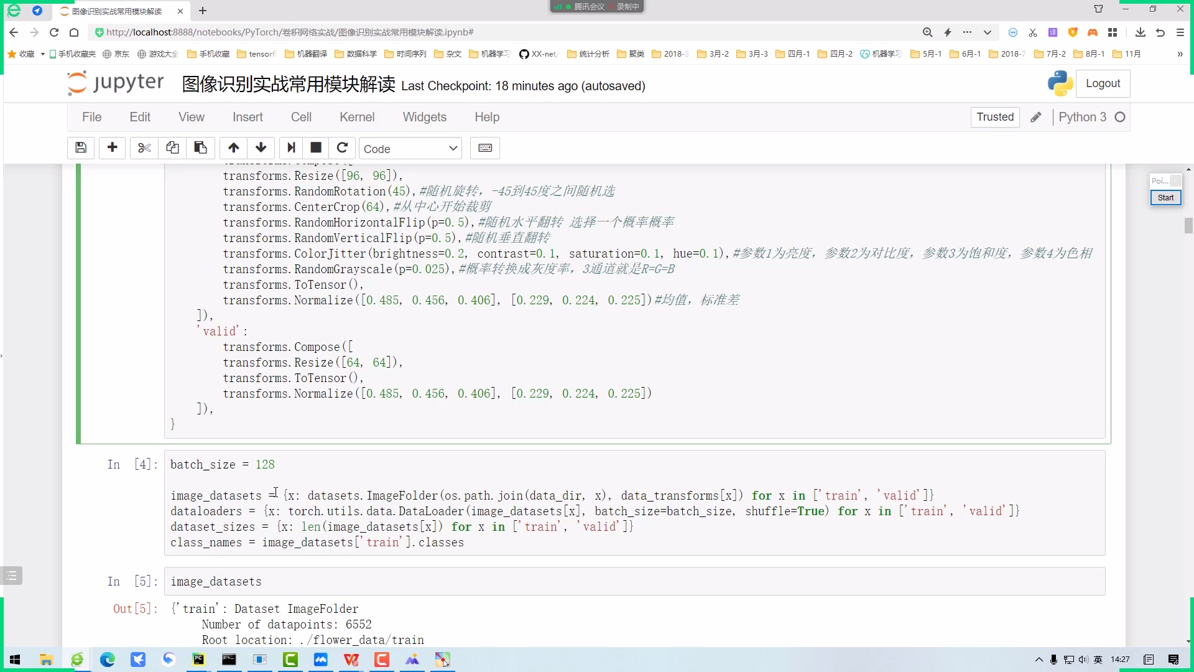
Task: Expand the browser toolbar dropdown arrow
Action: click(987, 32)
